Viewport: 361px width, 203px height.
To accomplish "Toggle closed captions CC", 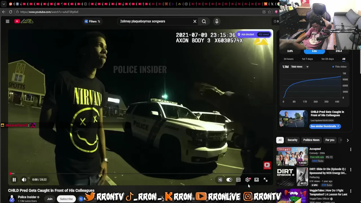I will click(238, 180).
